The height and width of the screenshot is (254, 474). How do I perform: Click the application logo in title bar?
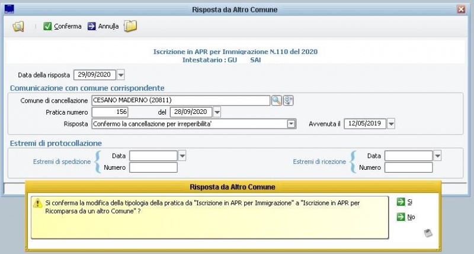9,9
